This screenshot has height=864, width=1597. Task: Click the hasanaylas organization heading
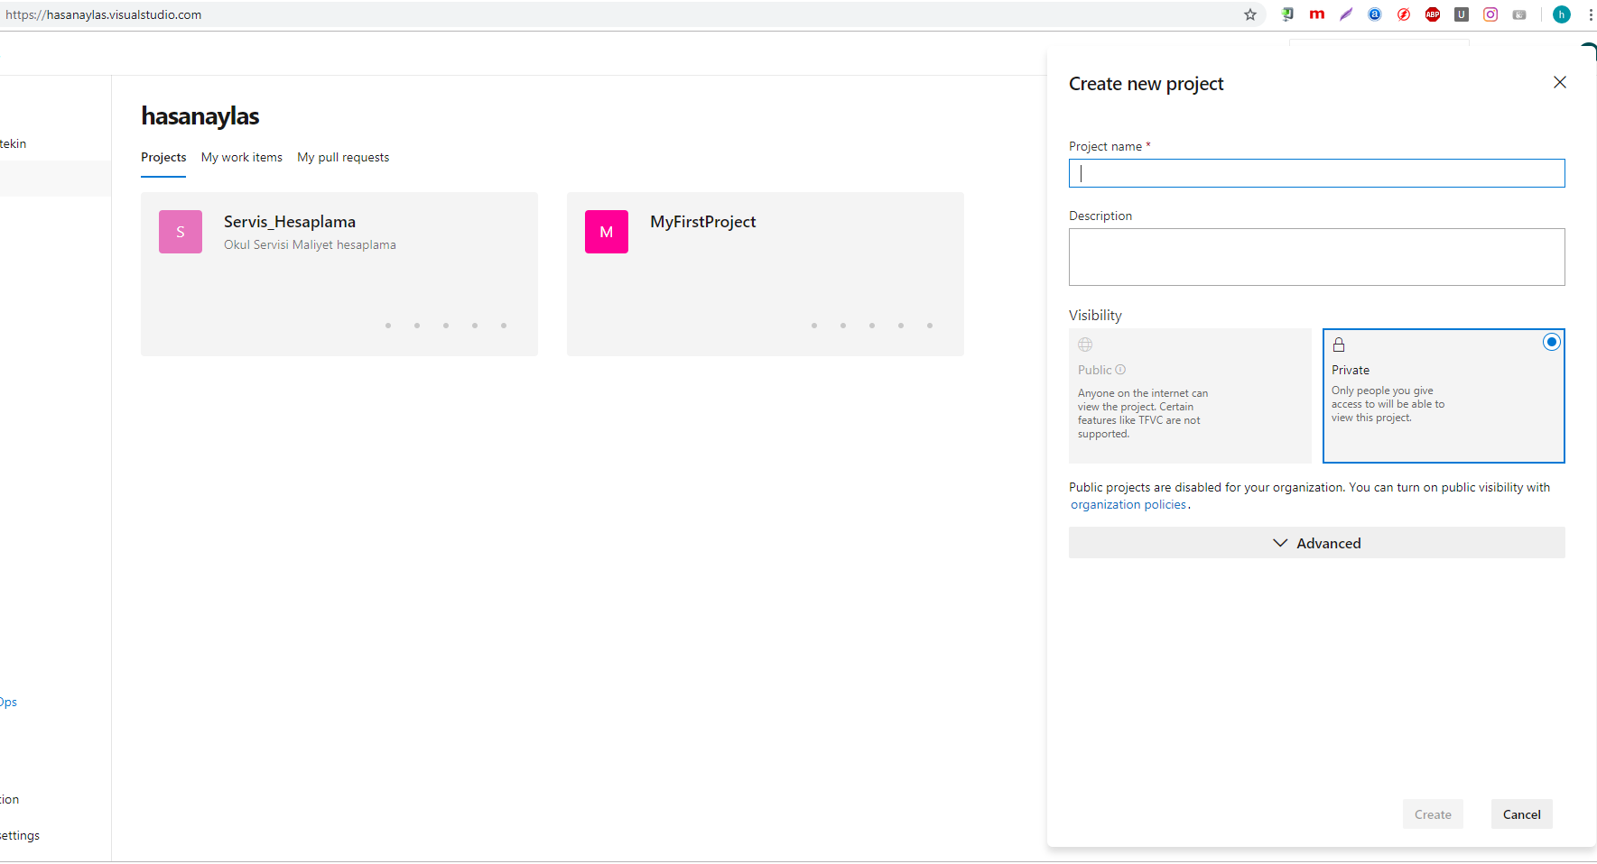pyautogui.click(x=200, y=116)
